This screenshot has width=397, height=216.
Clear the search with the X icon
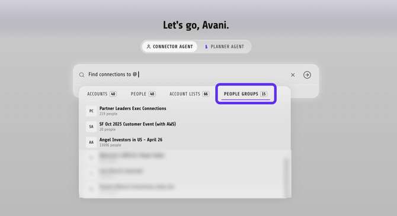pyautogui.click(x=293, y=75)
